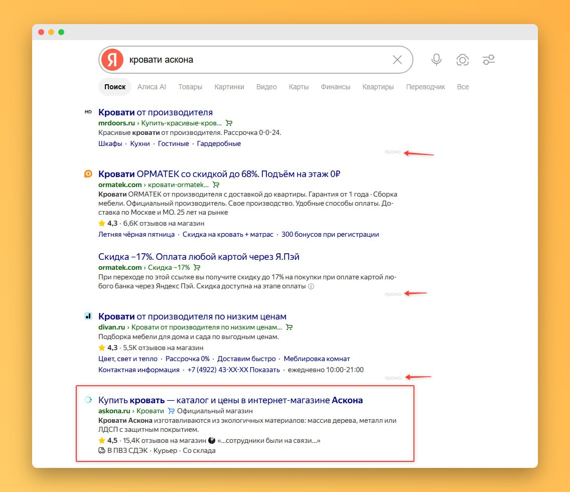Open 300 бонусов при регистрации sitelink
570x492 pixels.
click(330, 234)
